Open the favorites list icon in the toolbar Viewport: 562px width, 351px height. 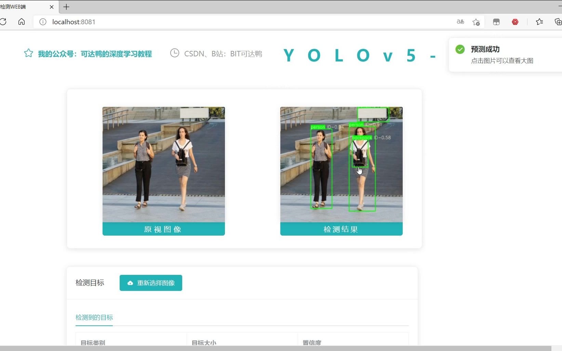pos(539,22)
